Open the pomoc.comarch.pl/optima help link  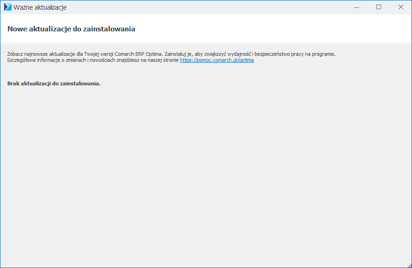[x=217, y=60]
